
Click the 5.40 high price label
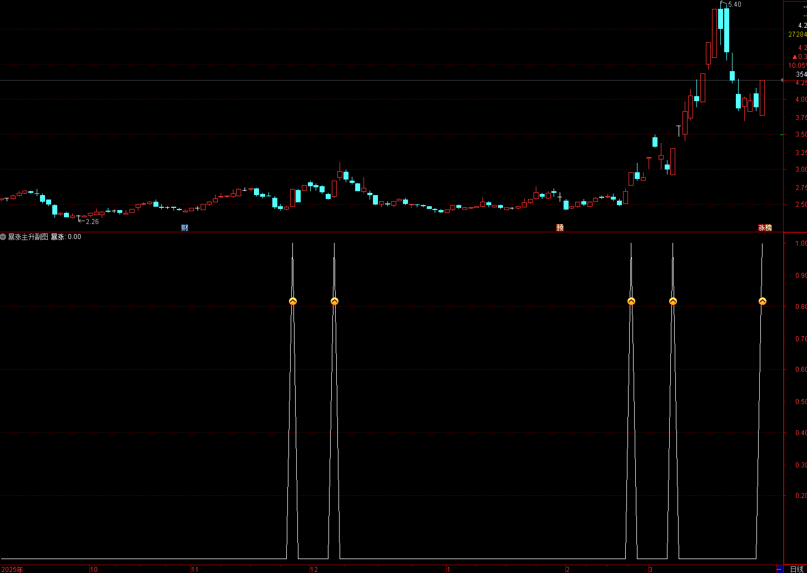[734, 4]
